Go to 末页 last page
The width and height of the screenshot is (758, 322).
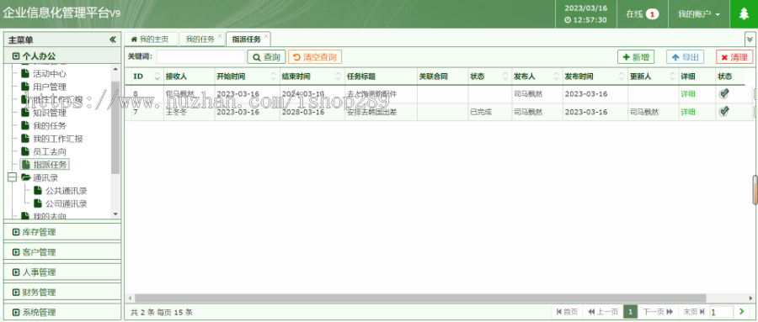693,312
